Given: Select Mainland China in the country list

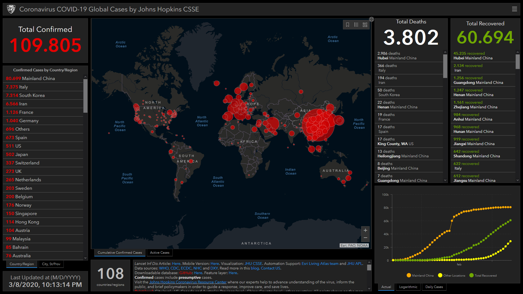Looking at the screenshot, I should tap(43, 78).
